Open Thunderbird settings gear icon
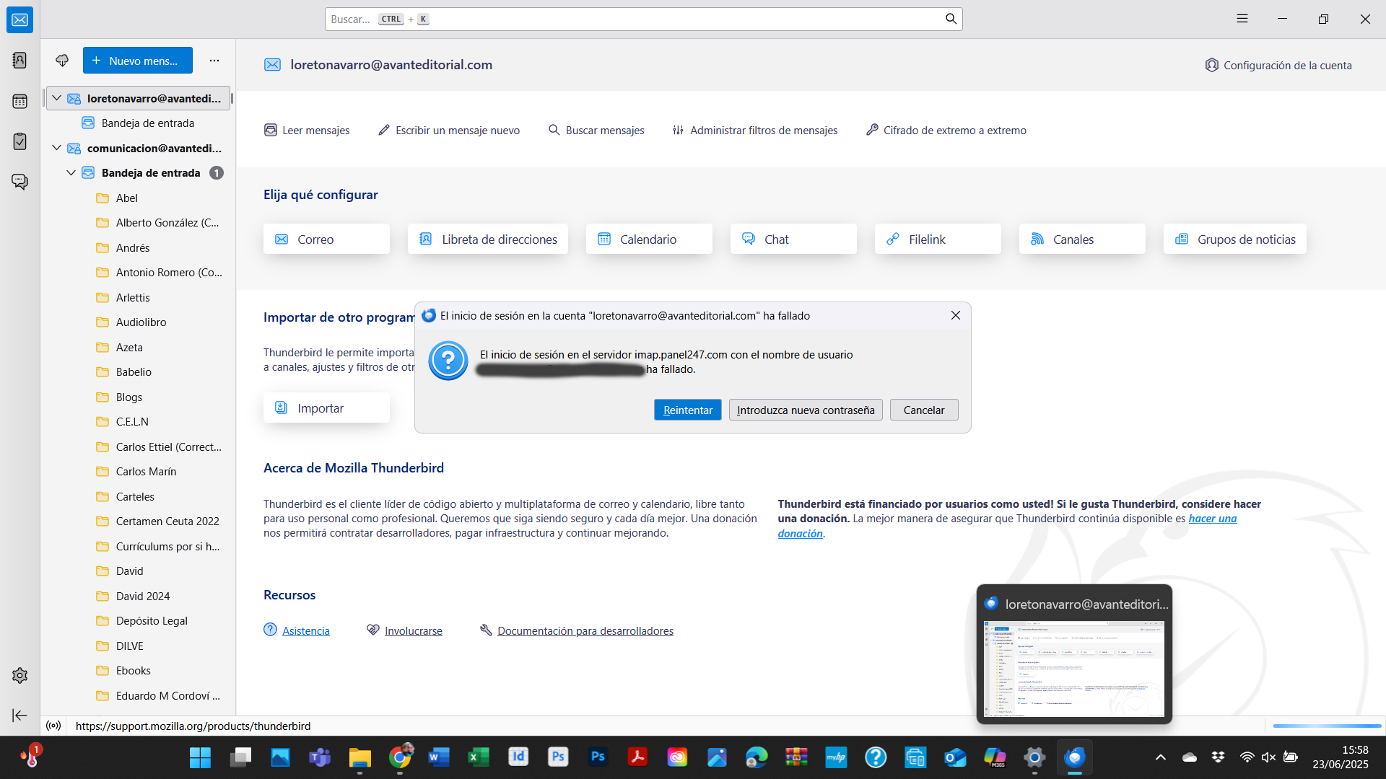Image resolution: width=1386 pixels, height=779 pixels. (19, 676)
